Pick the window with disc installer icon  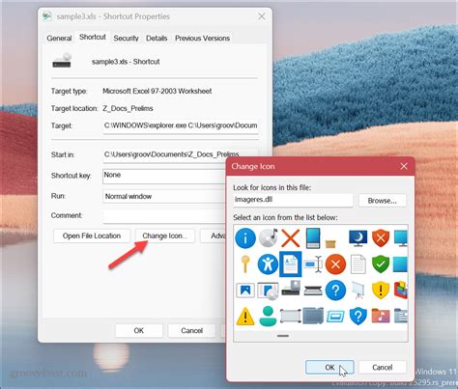[x=268, y=291]
